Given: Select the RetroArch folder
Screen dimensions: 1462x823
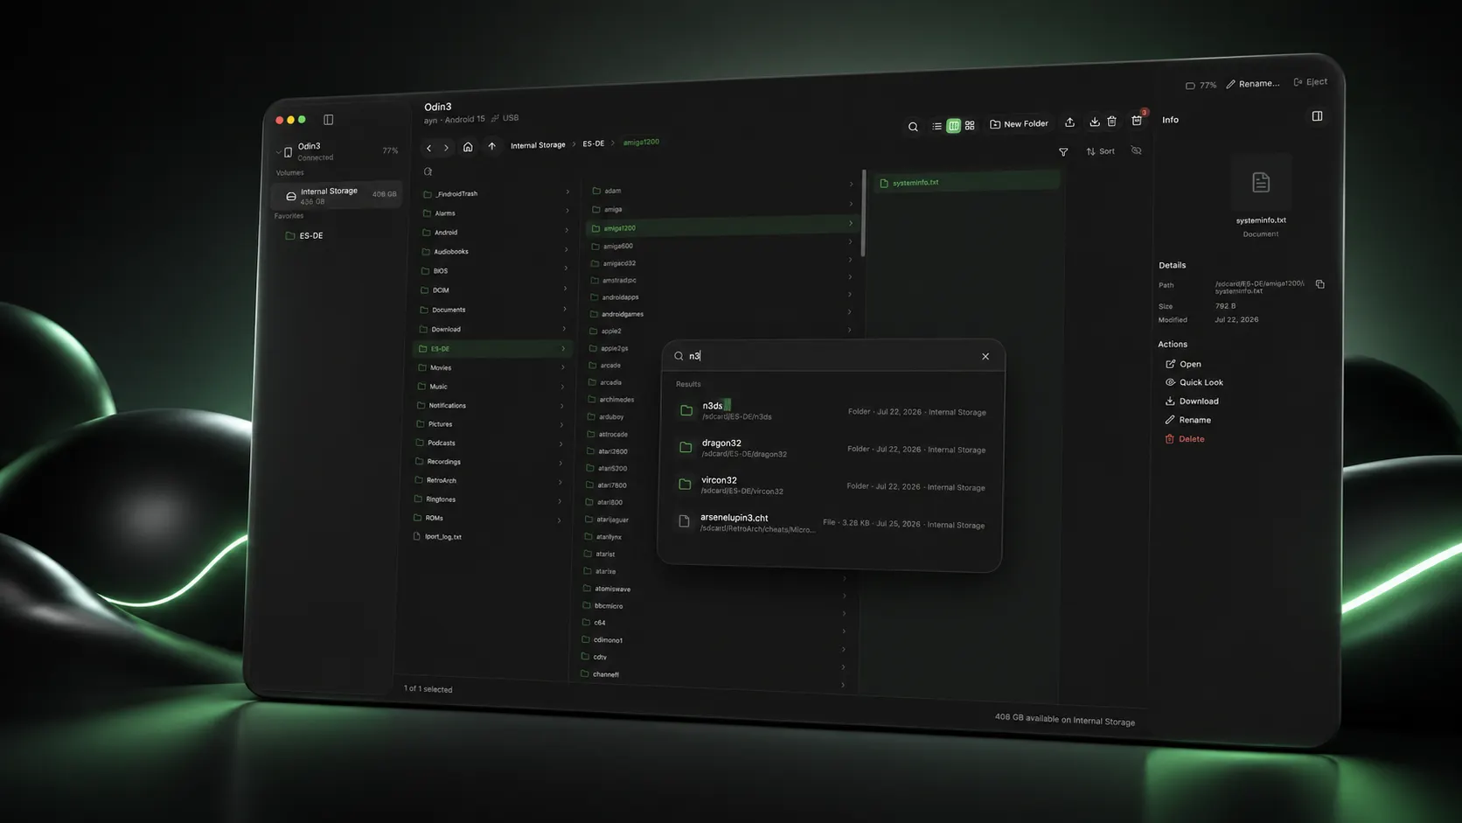Looking at the screenshot, I should tap(488, 480).
